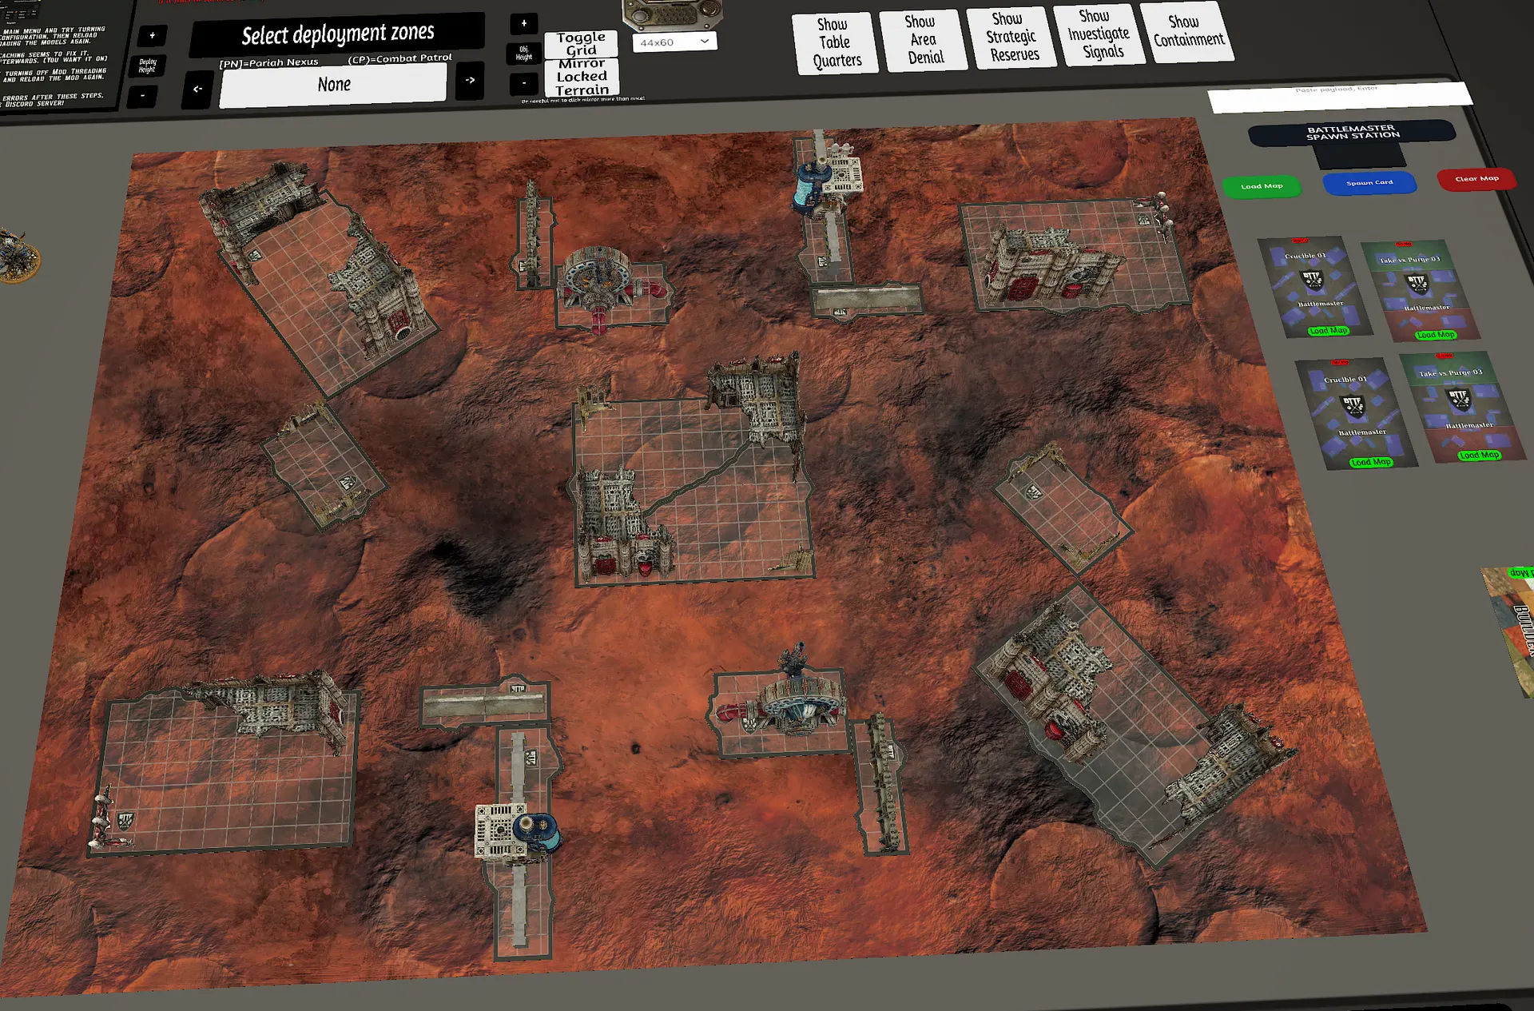Toggle Show Area Denial
The image size is (1534, 1011).
pyautogui.click(x=924, y=40)
